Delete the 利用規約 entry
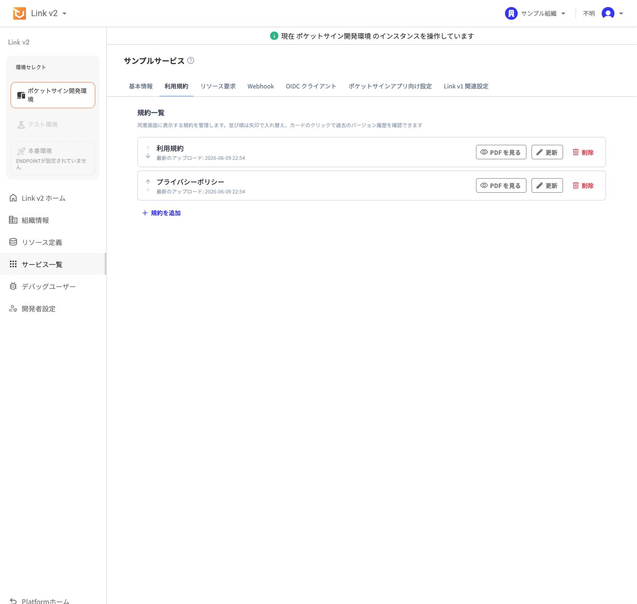This screenshot has height=604, width=637. [x=583, y=152]
